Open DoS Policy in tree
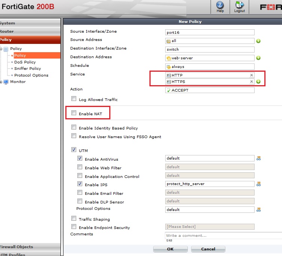 [25, 62]
